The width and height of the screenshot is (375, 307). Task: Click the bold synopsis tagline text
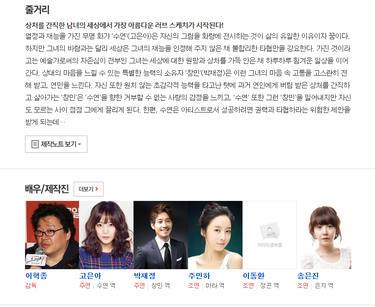124,25
